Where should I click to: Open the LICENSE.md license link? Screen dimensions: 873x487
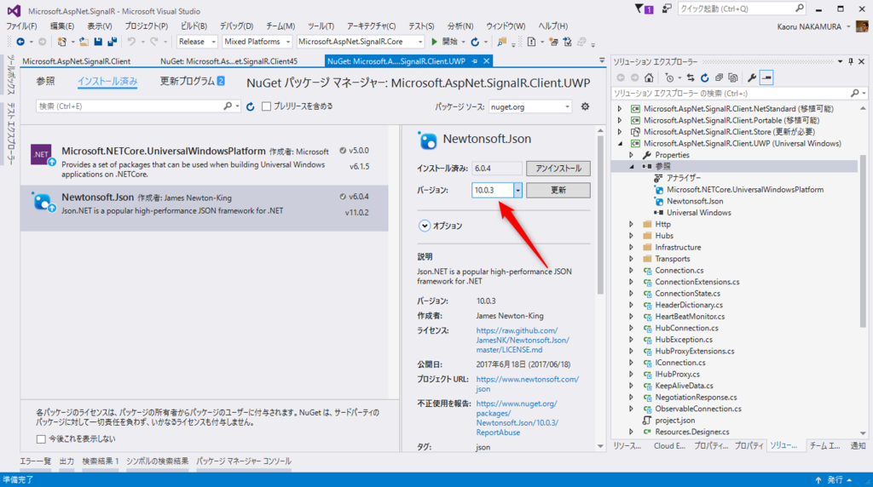[523, 341]
